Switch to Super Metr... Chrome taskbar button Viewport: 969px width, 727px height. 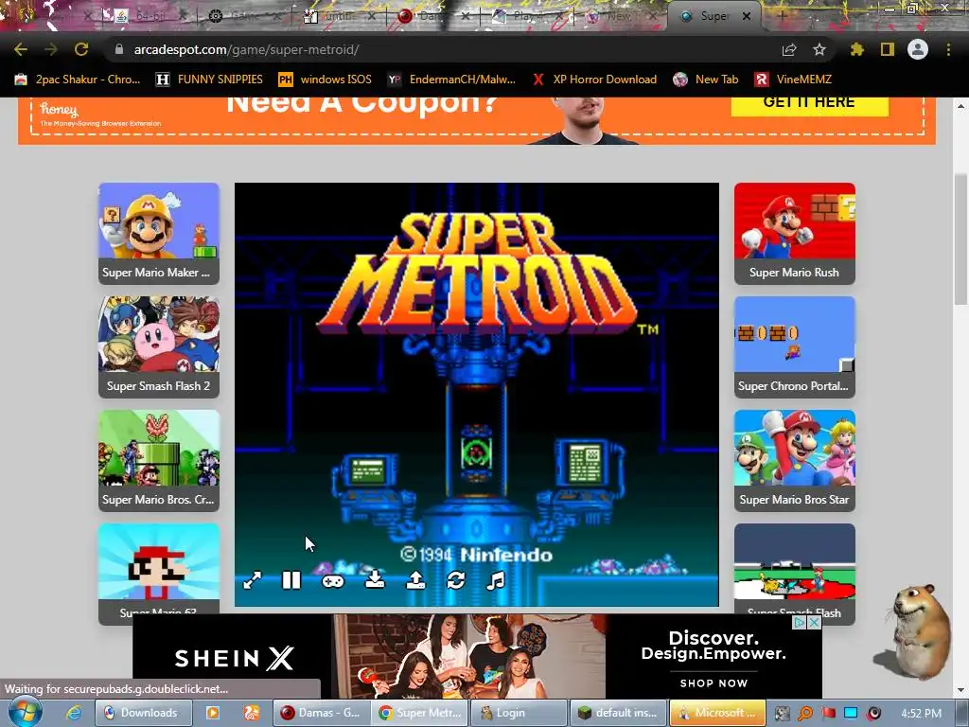click(420, 713)
